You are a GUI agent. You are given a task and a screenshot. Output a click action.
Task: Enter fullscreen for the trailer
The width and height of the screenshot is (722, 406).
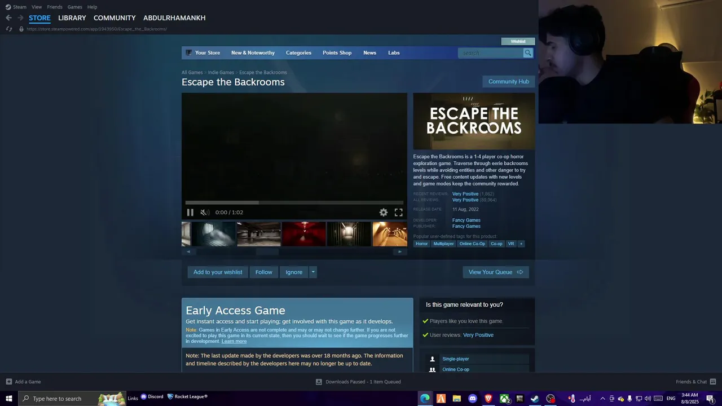tap(398, 213)
